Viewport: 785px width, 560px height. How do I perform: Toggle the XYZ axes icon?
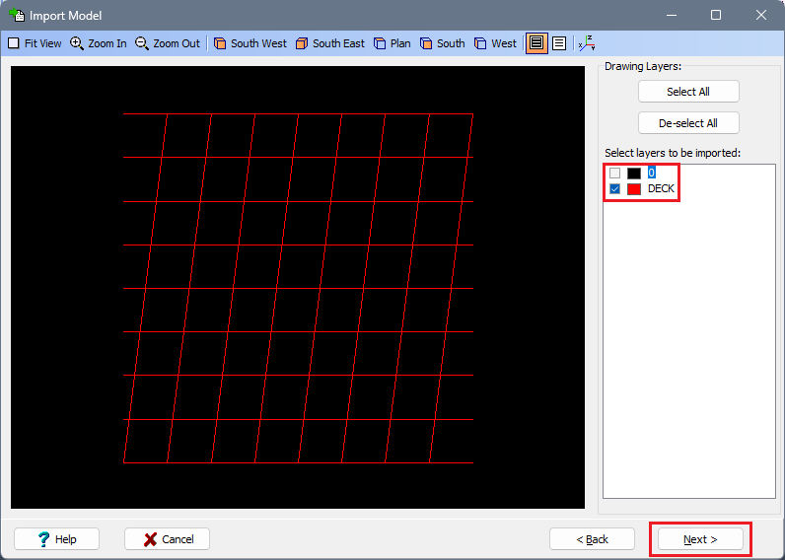(587, 43)
